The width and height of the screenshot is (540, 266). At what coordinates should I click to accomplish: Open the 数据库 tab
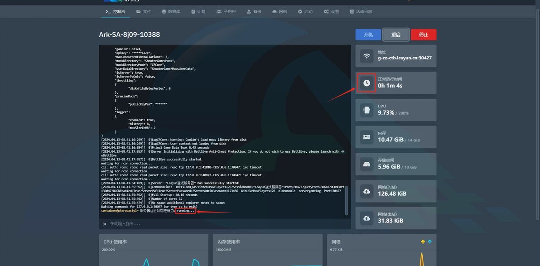coord(171,11)
